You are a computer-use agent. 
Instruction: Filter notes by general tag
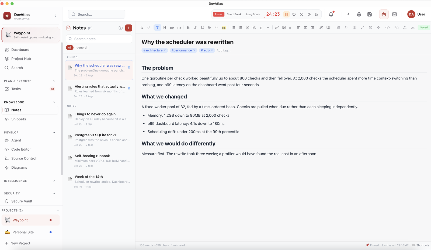(82, 48)
